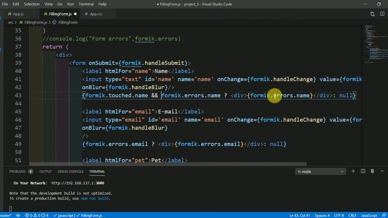Open the 1: node terminal dropdown
The width and height of the screenshot is (388, 218).
(x=320, y=171)
